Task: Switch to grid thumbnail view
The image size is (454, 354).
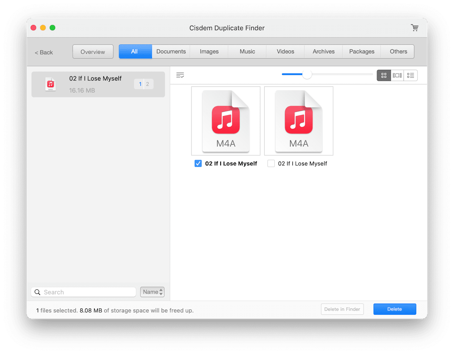Action: click(x=384, y=75)
